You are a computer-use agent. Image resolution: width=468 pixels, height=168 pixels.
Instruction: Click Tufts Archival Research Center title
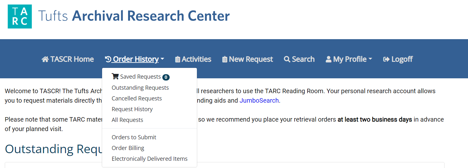coord(134,16)
